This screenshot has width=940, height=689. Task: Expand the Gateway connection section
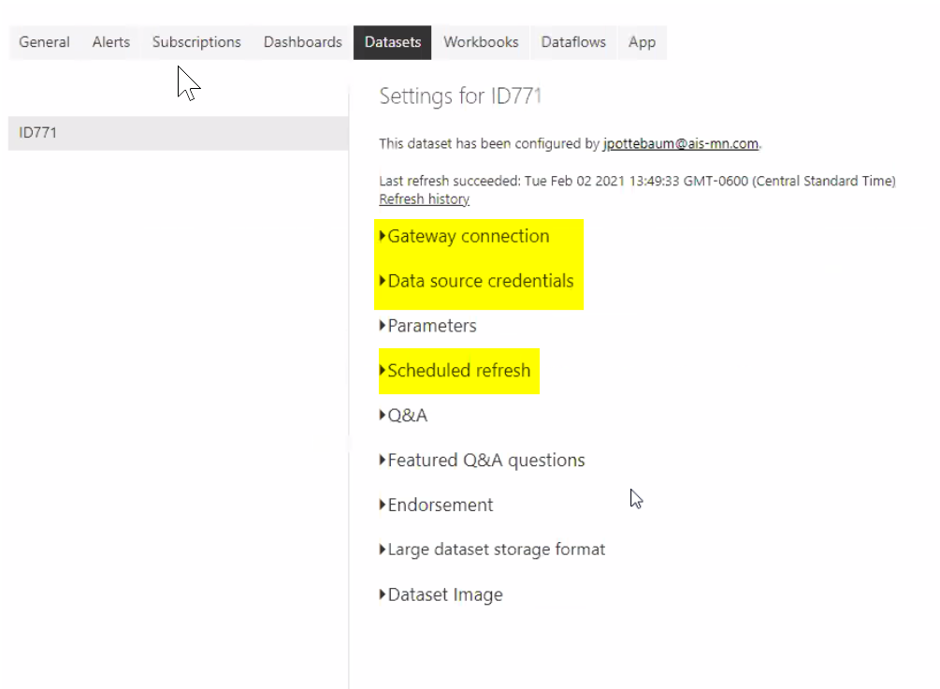tap(465, 237)
